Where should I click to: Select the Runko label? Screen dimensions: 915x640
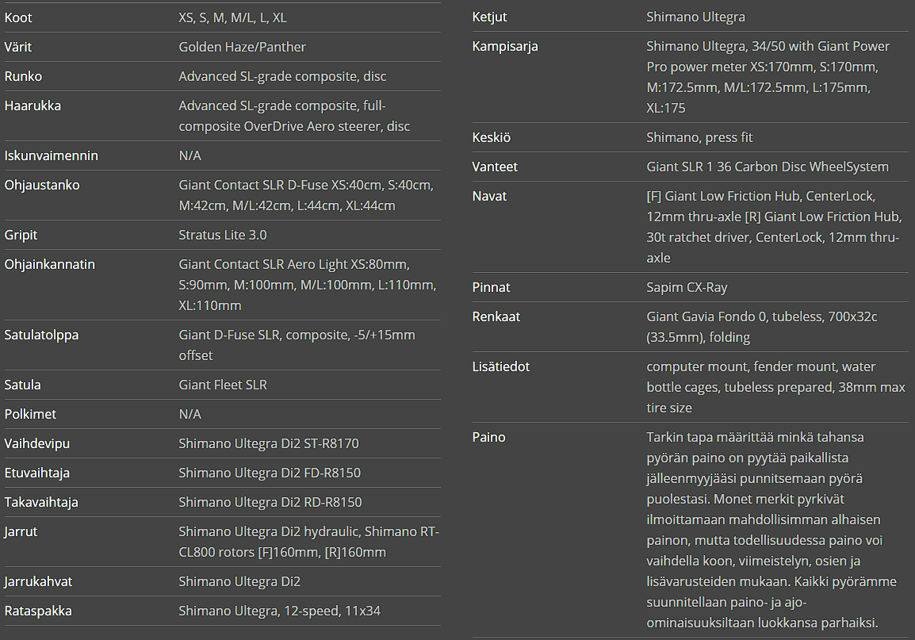pos(23,76)
